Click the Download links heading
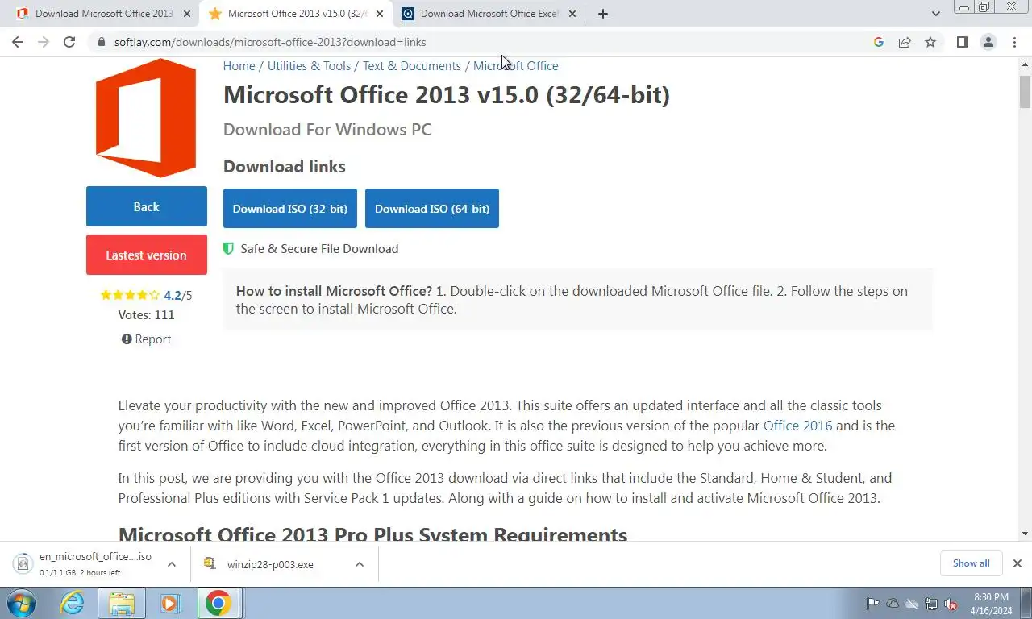Viewport: 1032px width, 619px height. click(x=285, y=167)
